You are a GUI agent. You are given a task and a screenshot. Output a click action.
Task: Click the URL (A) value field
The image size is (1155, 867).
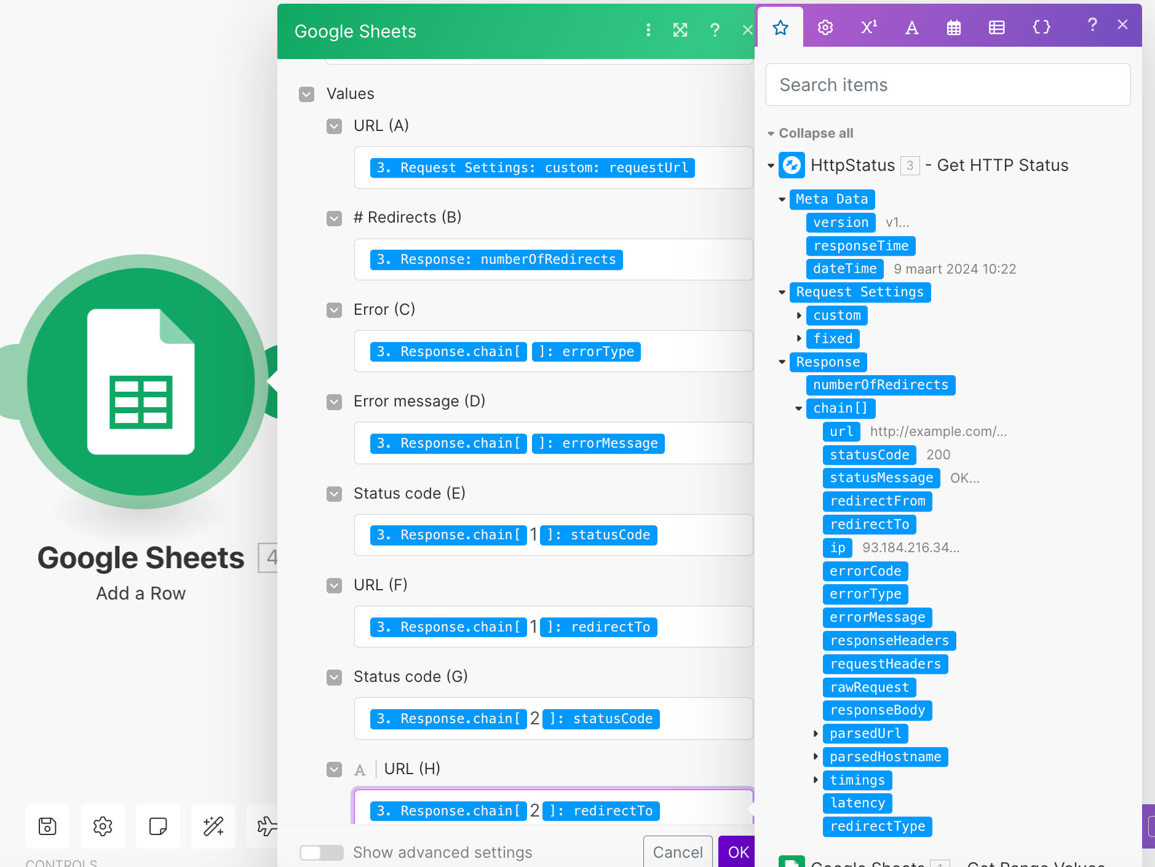tap(554, 167)
